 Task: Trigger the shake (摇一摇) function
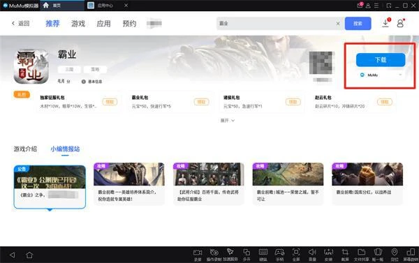378,255
